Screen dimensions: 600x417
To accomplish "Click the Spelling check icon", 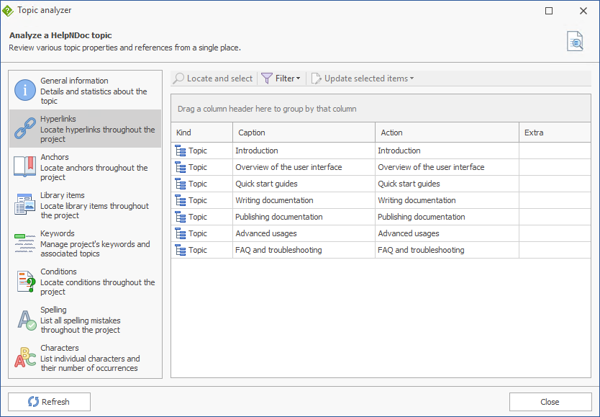I will pyautogui.click(x=27, y=320).
